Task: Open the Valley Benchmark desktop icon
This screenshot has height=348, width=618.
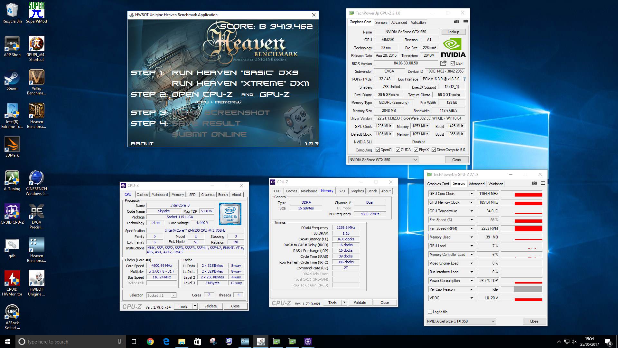Action: [x=36, y=82]
